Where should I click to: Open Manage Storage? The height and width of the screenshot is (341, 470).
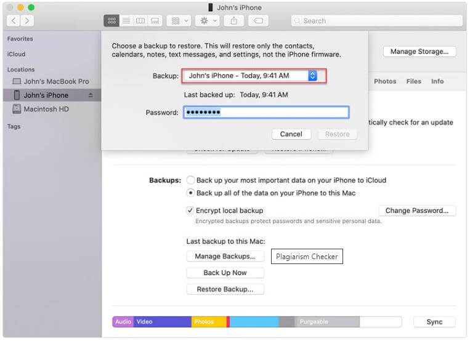tap(419, 52)
